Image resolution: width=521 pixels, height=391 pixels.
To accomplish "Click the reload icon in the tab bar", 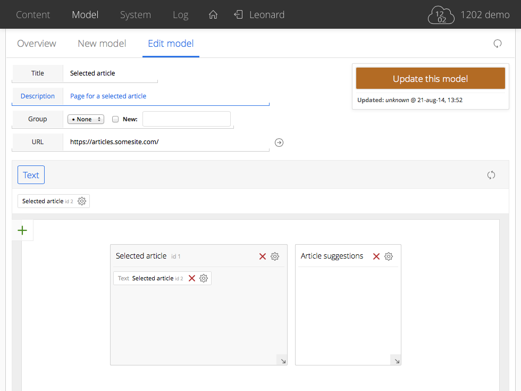I will [497, 44].
